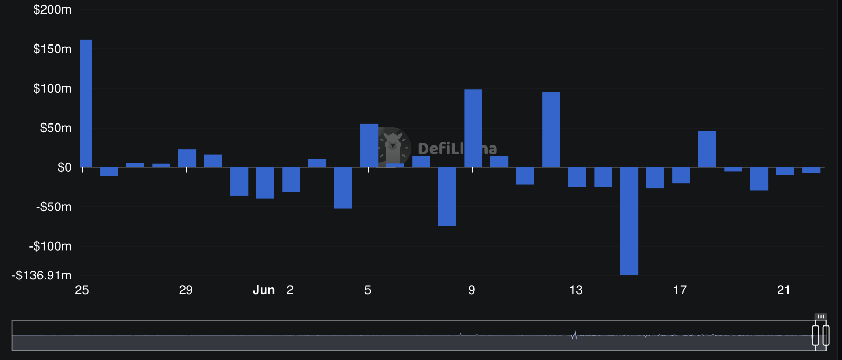
Task: Click the Jun 18 positive bar near $45m
Action: tap(707, 150)
